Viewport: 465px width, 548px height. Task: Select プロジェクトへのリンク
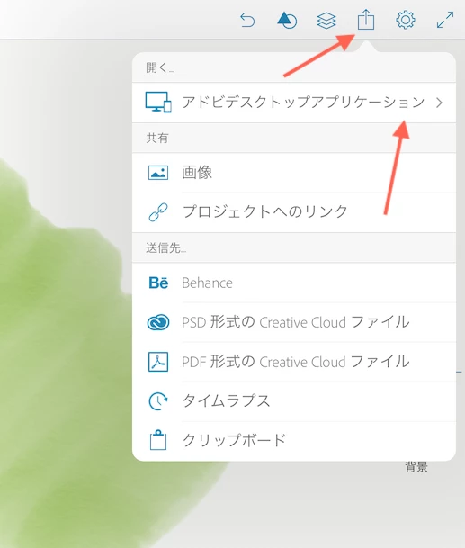[x=294, y=212]
